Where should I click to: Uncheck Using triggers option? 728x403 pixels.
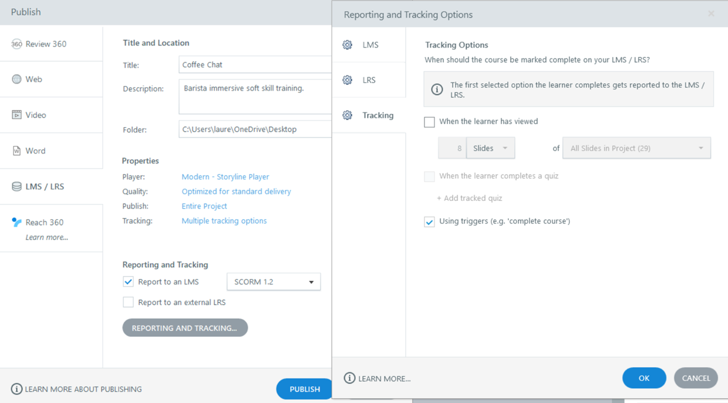429,221
